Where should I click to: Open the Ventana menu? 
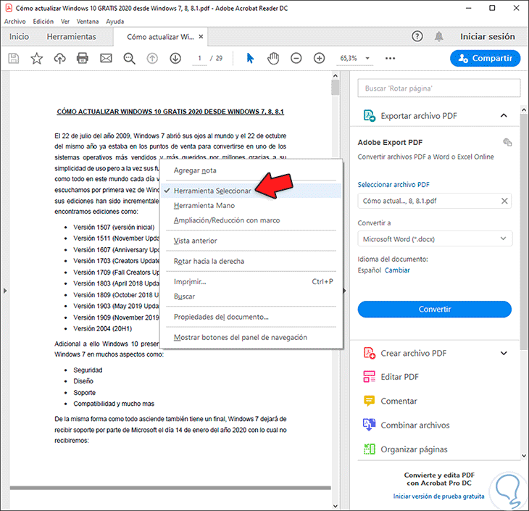tap(88, 21)
